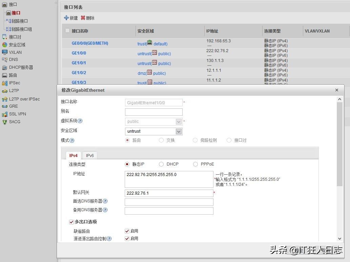The width and height of the screenshot is (350, 262).
Task: Open the 接口对 sidebar icon
Action: (4, 37)
